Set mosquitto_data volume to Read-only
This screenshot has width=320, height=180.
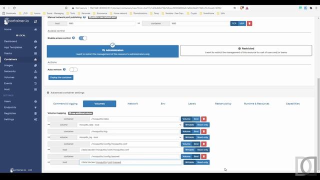(x=202, y=125)
